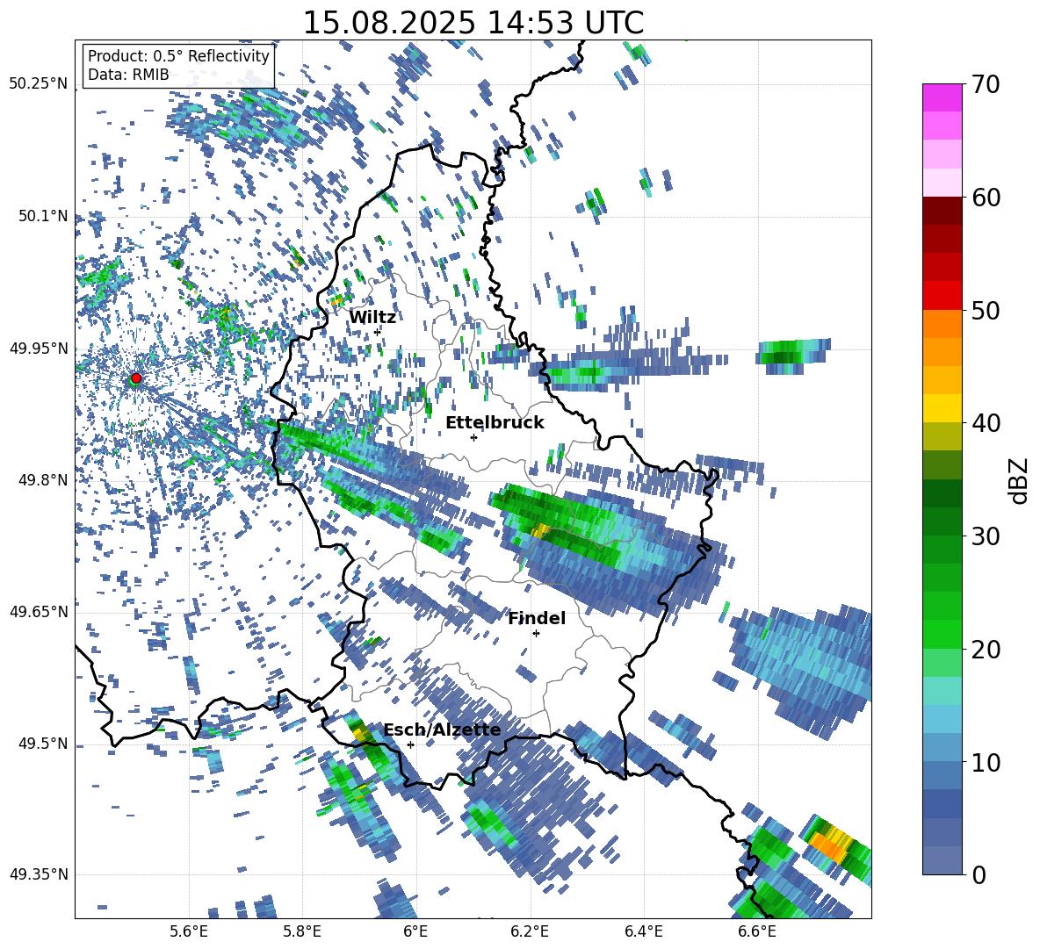1040x949 pixels.
Task: Click the 50.1°N latitude label
Action: (43, 216)
